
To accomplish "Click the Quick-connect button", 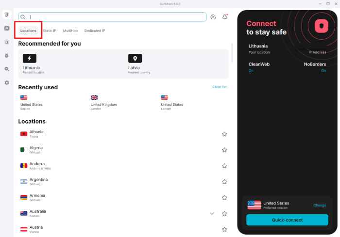I will tap(287, 220).
